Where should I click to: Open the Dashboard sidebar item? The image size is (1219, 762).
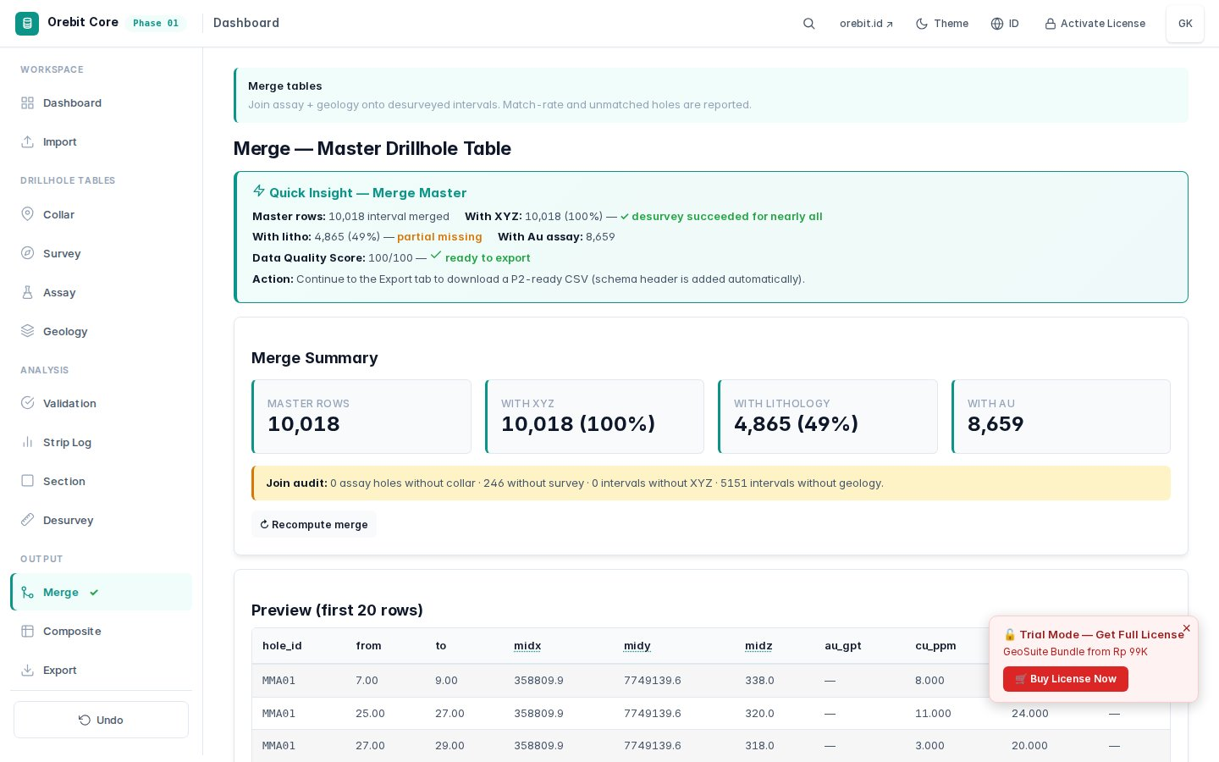pyautogui.click(x=101, y=103)
